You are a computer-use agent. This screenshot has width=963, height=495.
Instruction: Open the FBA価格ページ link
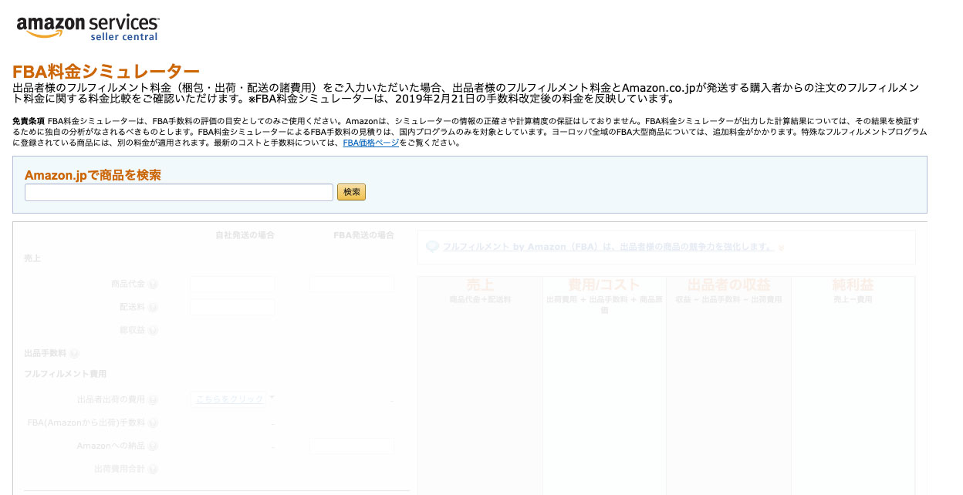tap(370, 143)
